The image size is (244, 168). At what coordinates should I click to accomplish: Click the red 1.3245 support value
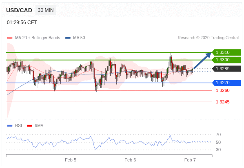pos(223,102)
